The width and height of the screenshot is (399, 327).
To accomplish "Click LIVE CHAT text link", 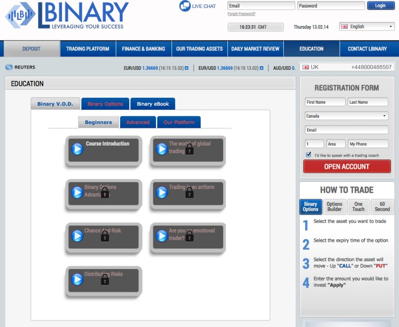I will point(204,6).
